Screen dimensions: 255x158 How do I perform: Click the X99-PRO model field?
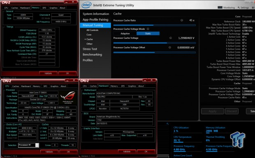pos(114,97)
